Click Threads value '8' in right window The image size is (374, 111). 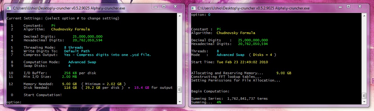click(218, 51)
